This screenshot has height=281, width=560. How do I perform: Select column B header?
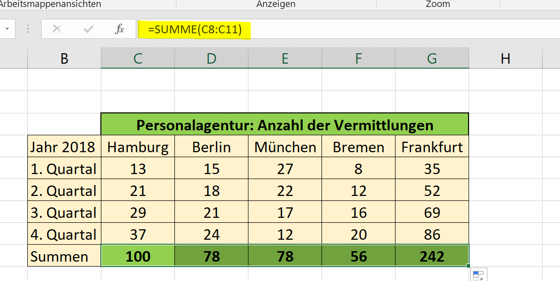64,58
